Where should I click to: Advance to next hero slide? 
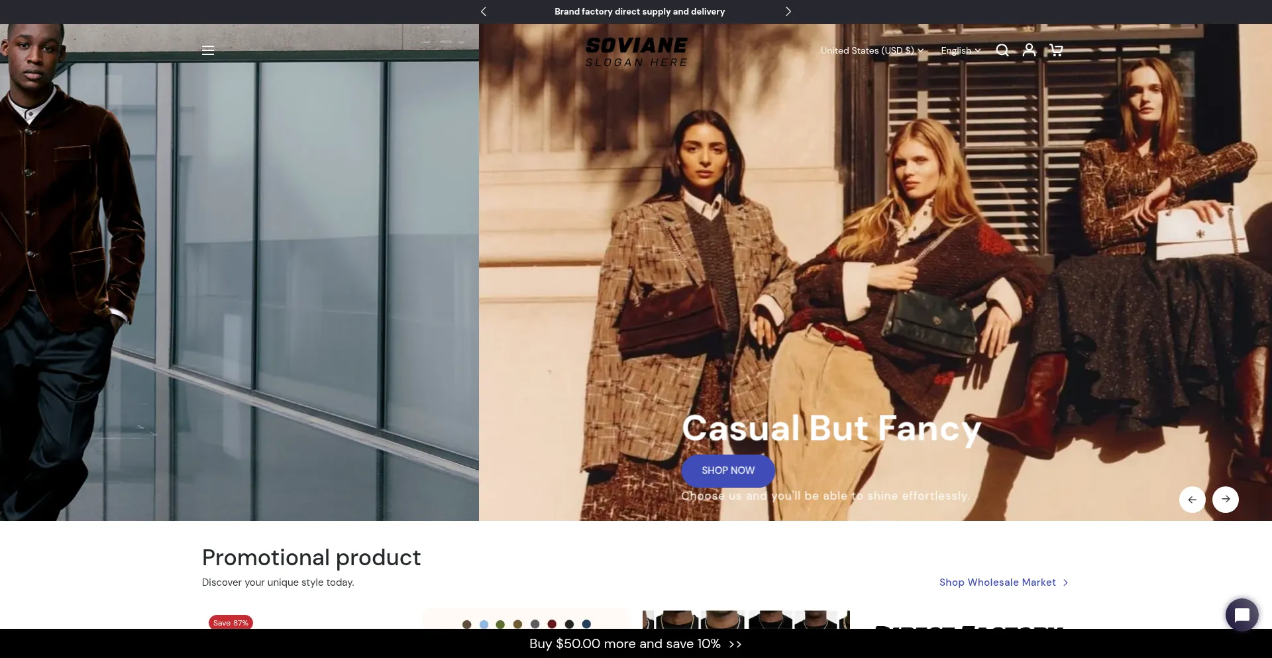[1225, 500]
